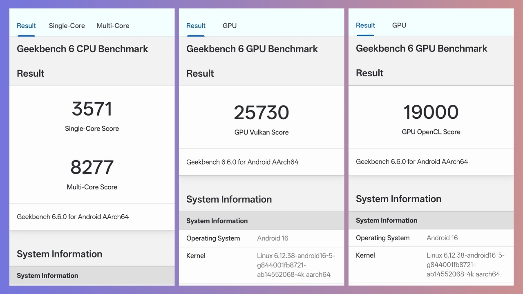Screen dimensions: 523x294
Task: Click Android 16 value in OpenCL panel
Action: (442, 238)
